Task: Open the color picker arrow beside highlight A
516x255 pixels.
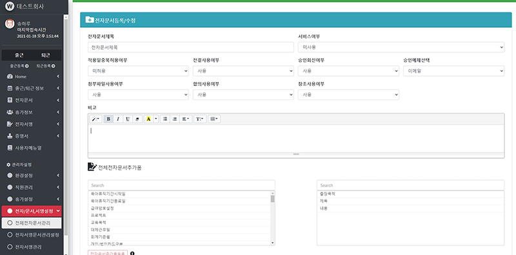Action: point(156,119)
